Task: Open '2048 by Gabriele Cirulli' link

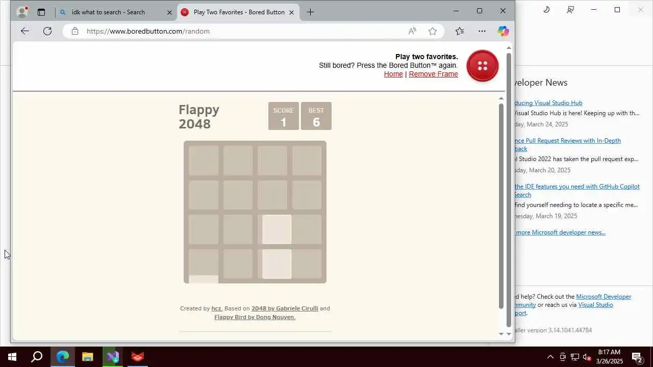Action: point(285,308)
